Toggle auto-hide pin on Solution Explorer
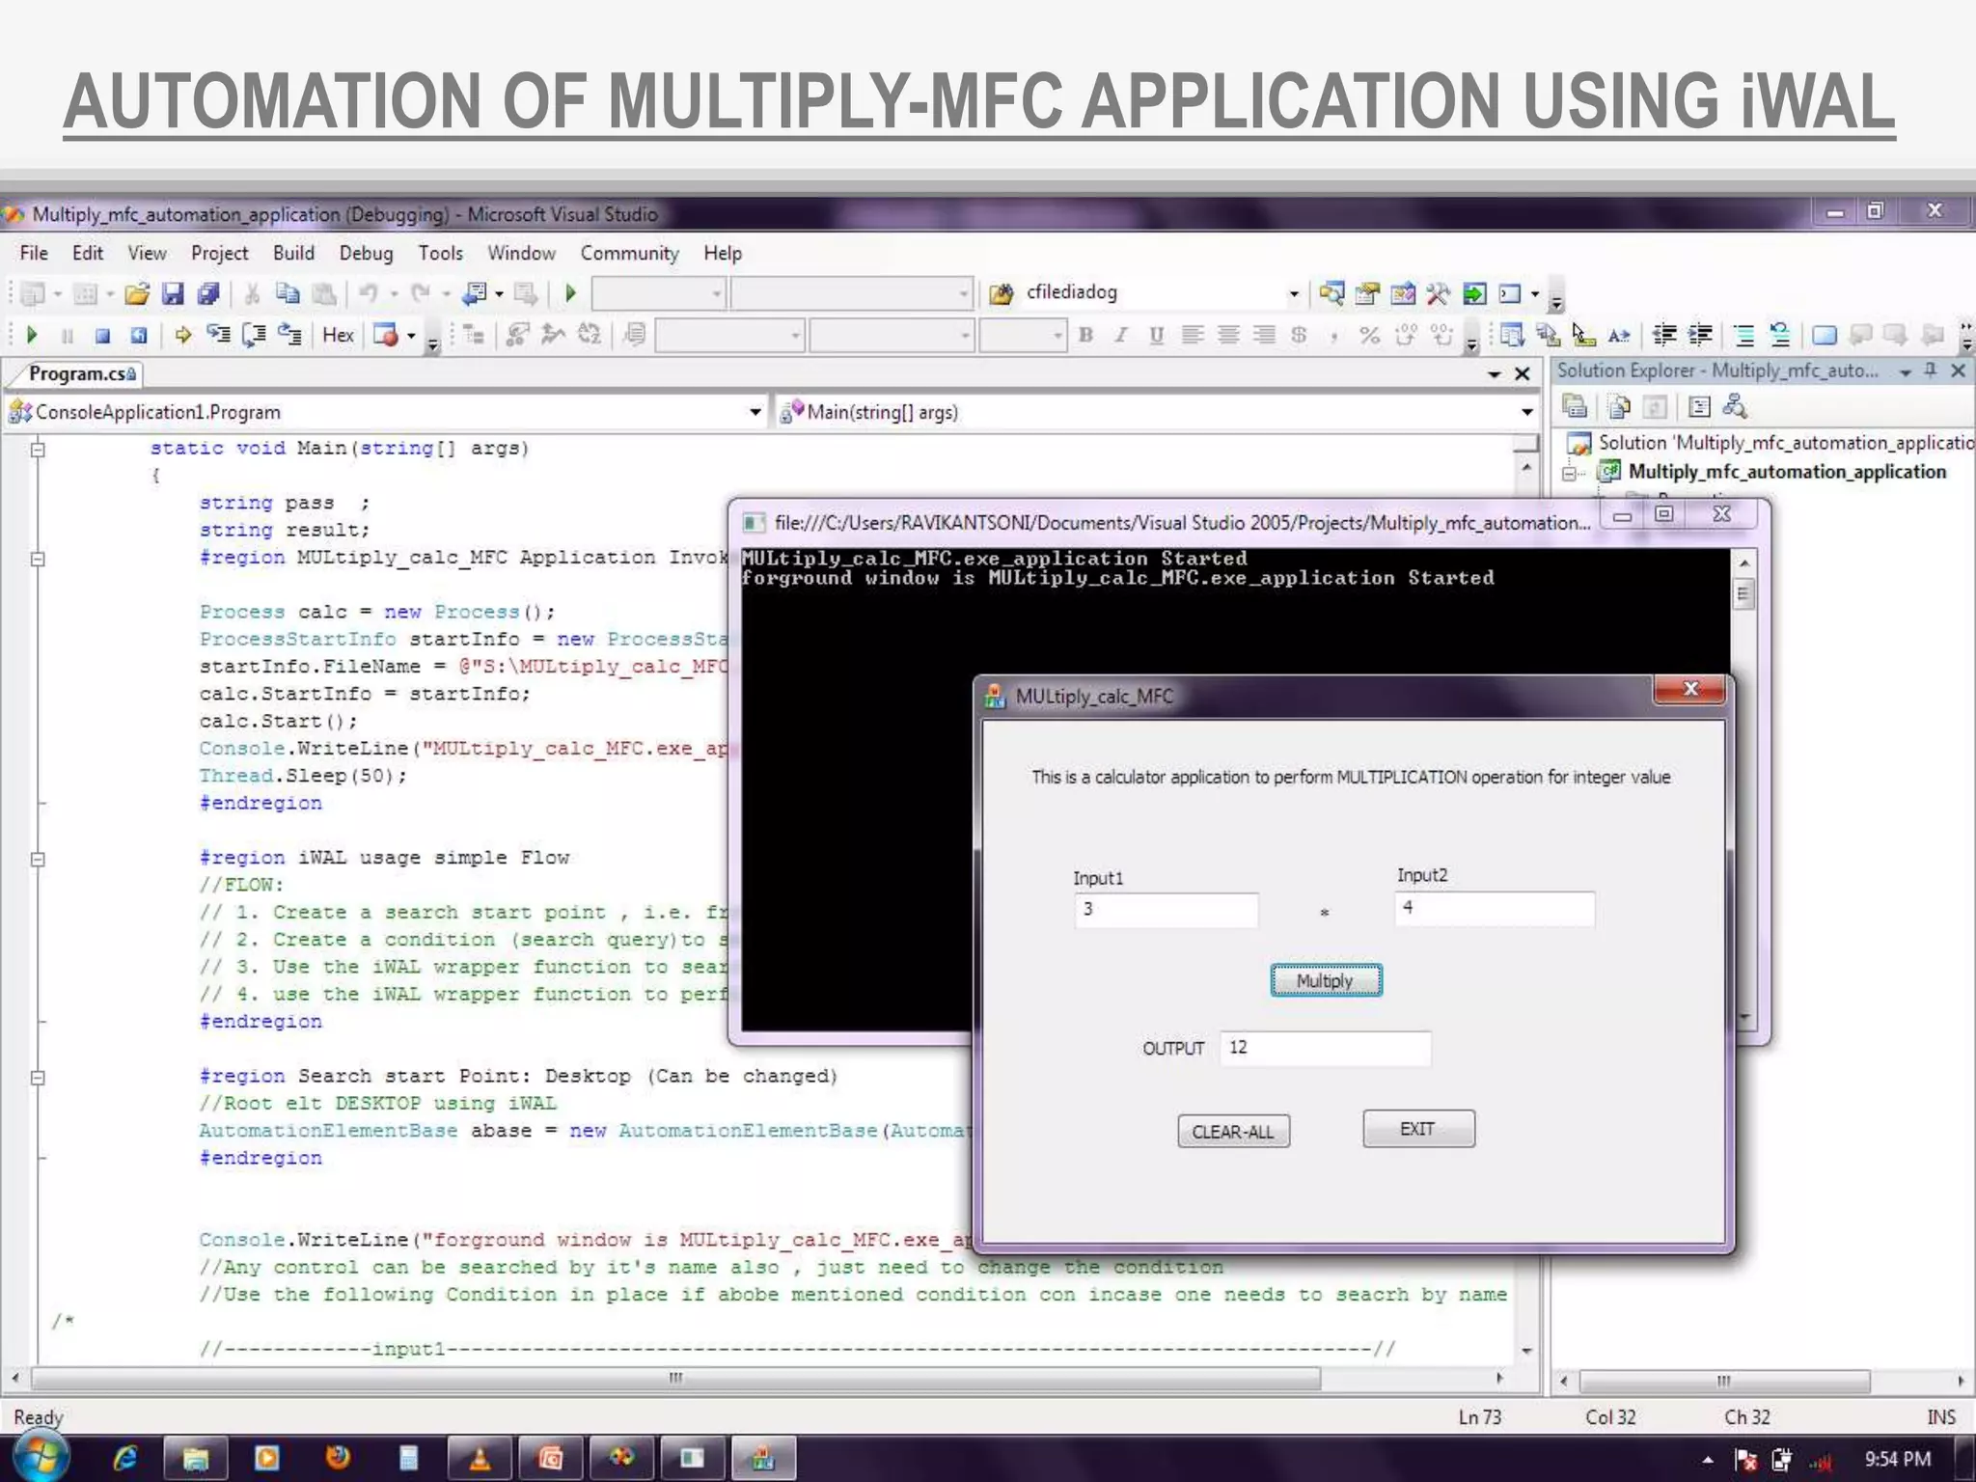This screenshot has height=1482, width=1976. (x=1931, y=370)
